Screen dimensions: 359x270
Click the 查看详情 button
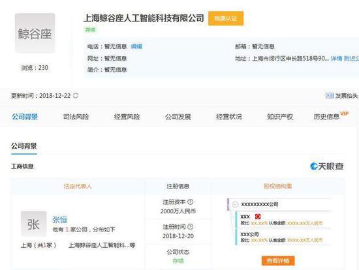(278, 261)
